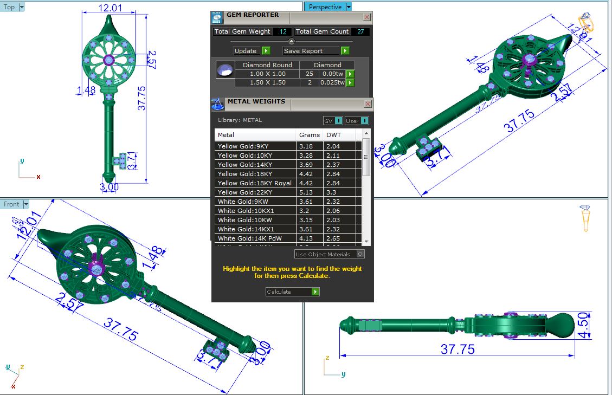Sort by the Grams column header
Screen dimensions: 612x395
(x=310, y=135)
